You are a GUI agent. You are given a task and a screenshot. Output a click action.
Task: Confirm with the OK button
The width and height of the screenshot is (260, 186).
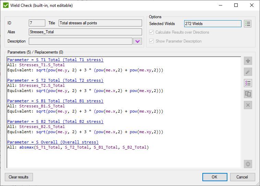215,177
